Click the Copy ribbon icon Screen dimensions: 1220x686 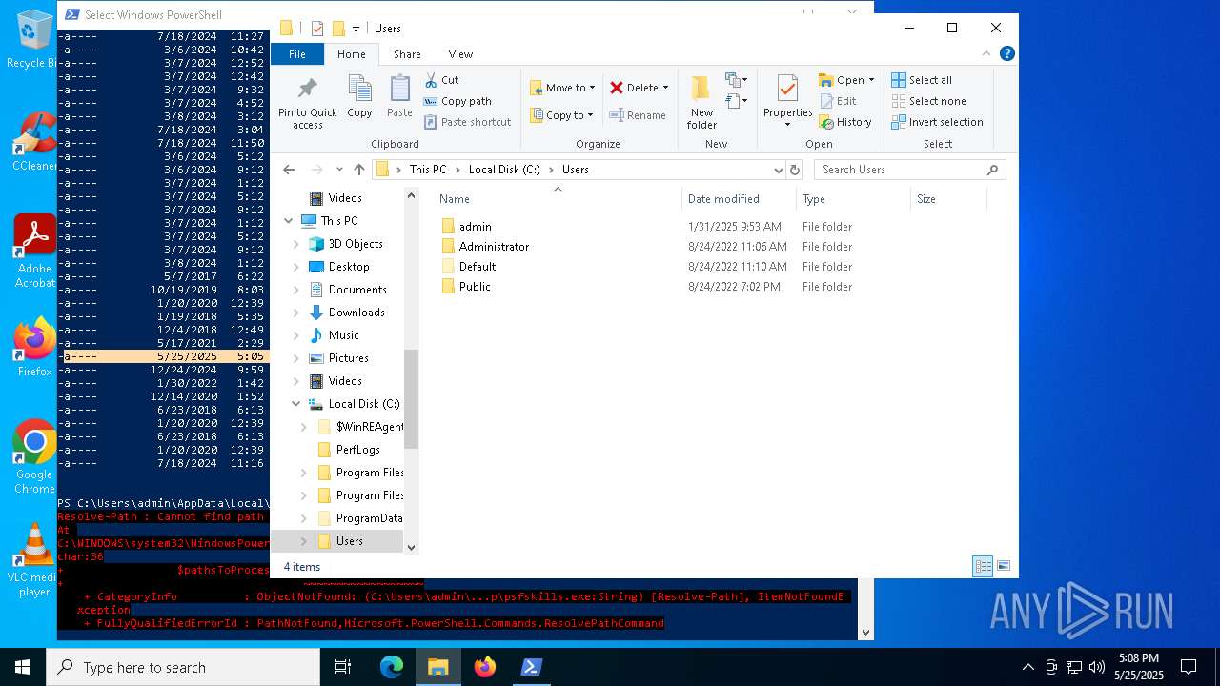point(359,97)
